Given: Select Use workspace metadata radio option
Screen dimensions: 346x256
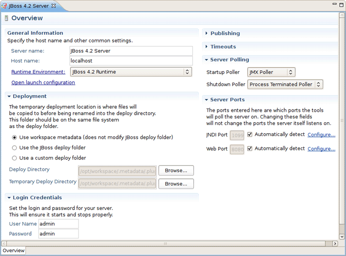Looking at the screenshot, I should [14, 138].
